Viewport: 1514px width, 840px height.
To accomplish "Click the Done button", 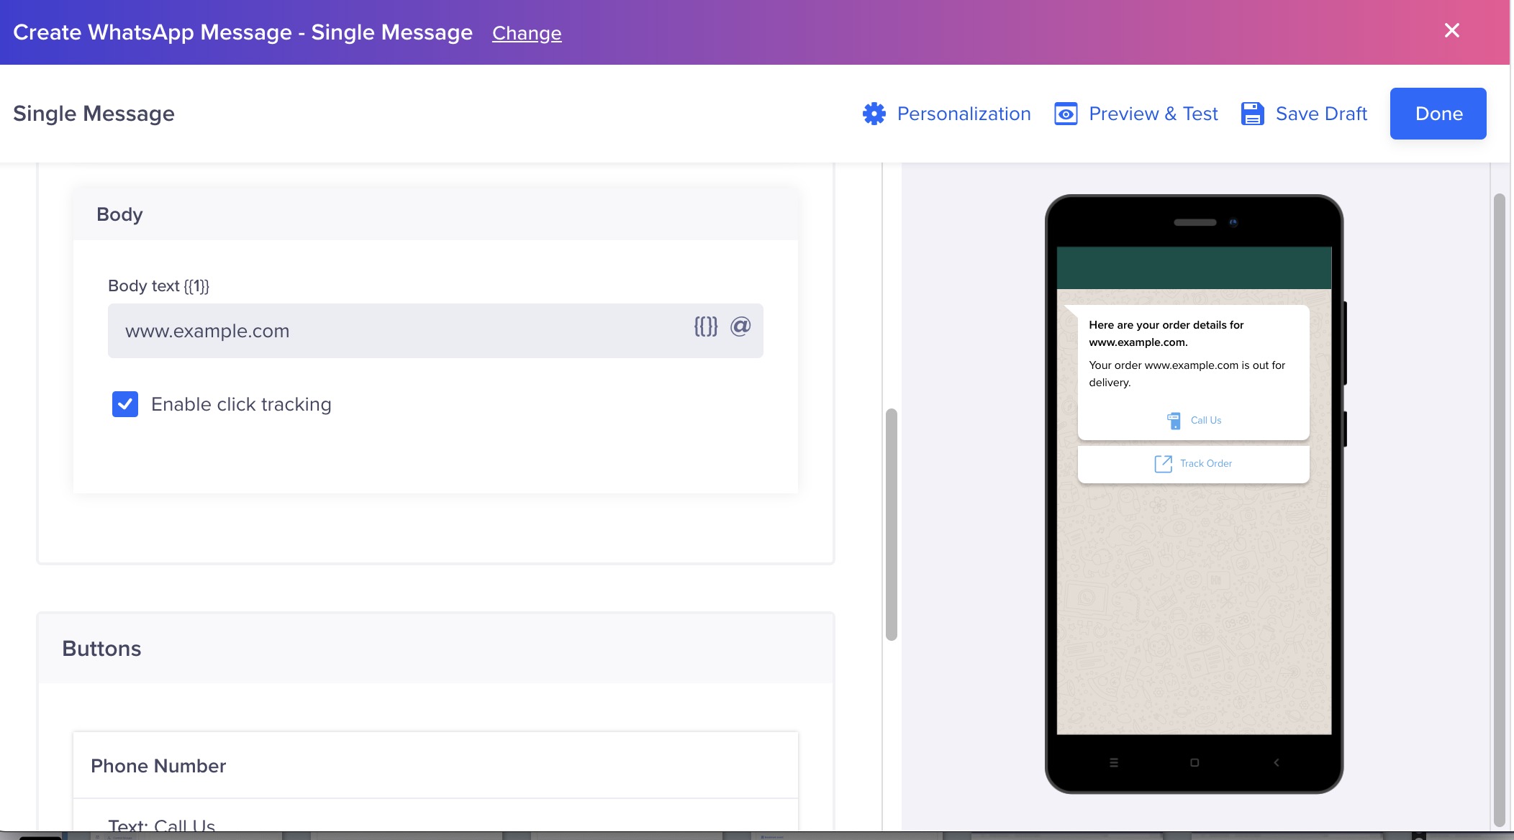I will (x=1438, y=114).
